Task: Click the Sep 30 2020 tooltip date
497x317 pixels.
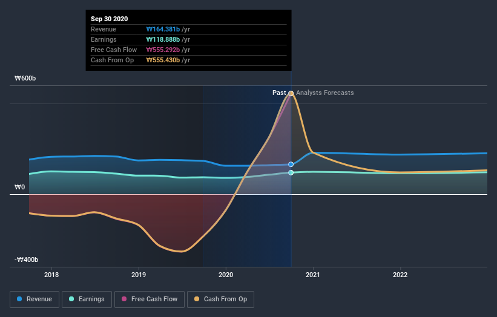Action: click(110, 19)
